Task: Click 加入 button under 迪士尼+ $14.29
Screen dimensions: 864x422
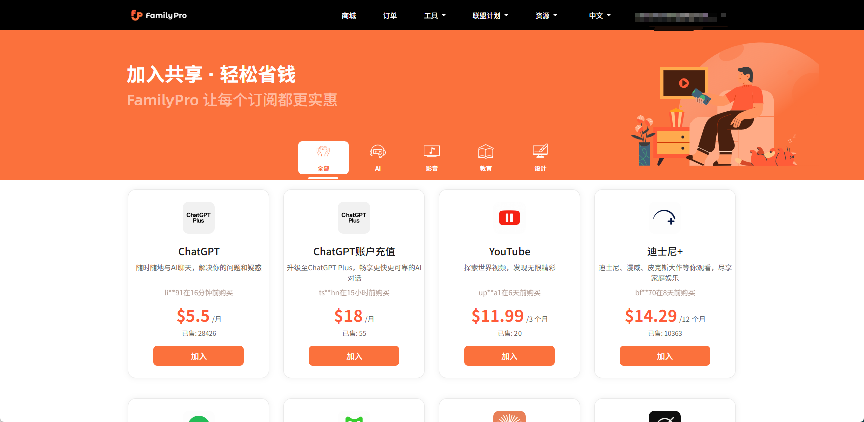Action: pyautogui.click(x=665, y=356)
